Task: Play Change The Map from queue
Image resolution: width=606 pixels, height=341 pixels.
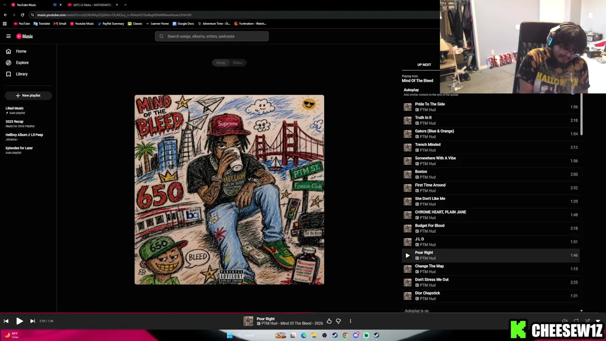Action: 491,269
